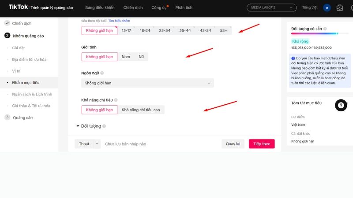Viewport: 353px width, 198px height.
Task: Open the arrow dropdown next to Thoát
Action: pyautogui.click(x=97, y=144)
